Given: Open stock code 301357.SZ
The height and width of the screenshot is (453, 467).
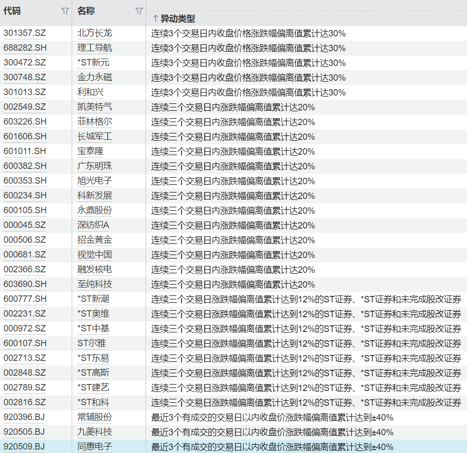Looking at the screenshot, I should point(25,33).
